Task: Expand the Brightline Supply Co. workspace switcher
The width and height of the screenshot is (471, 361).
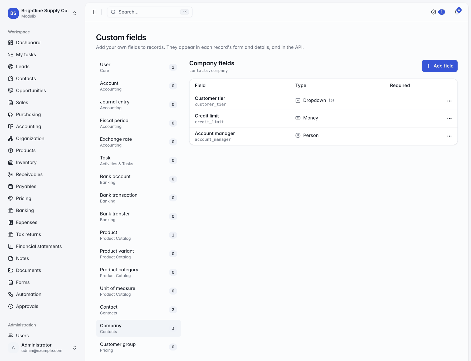Action: click(42, 13)
